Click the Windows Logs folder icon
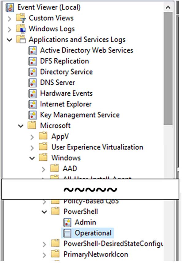The image size is (184, 263). tap(21, 29)
